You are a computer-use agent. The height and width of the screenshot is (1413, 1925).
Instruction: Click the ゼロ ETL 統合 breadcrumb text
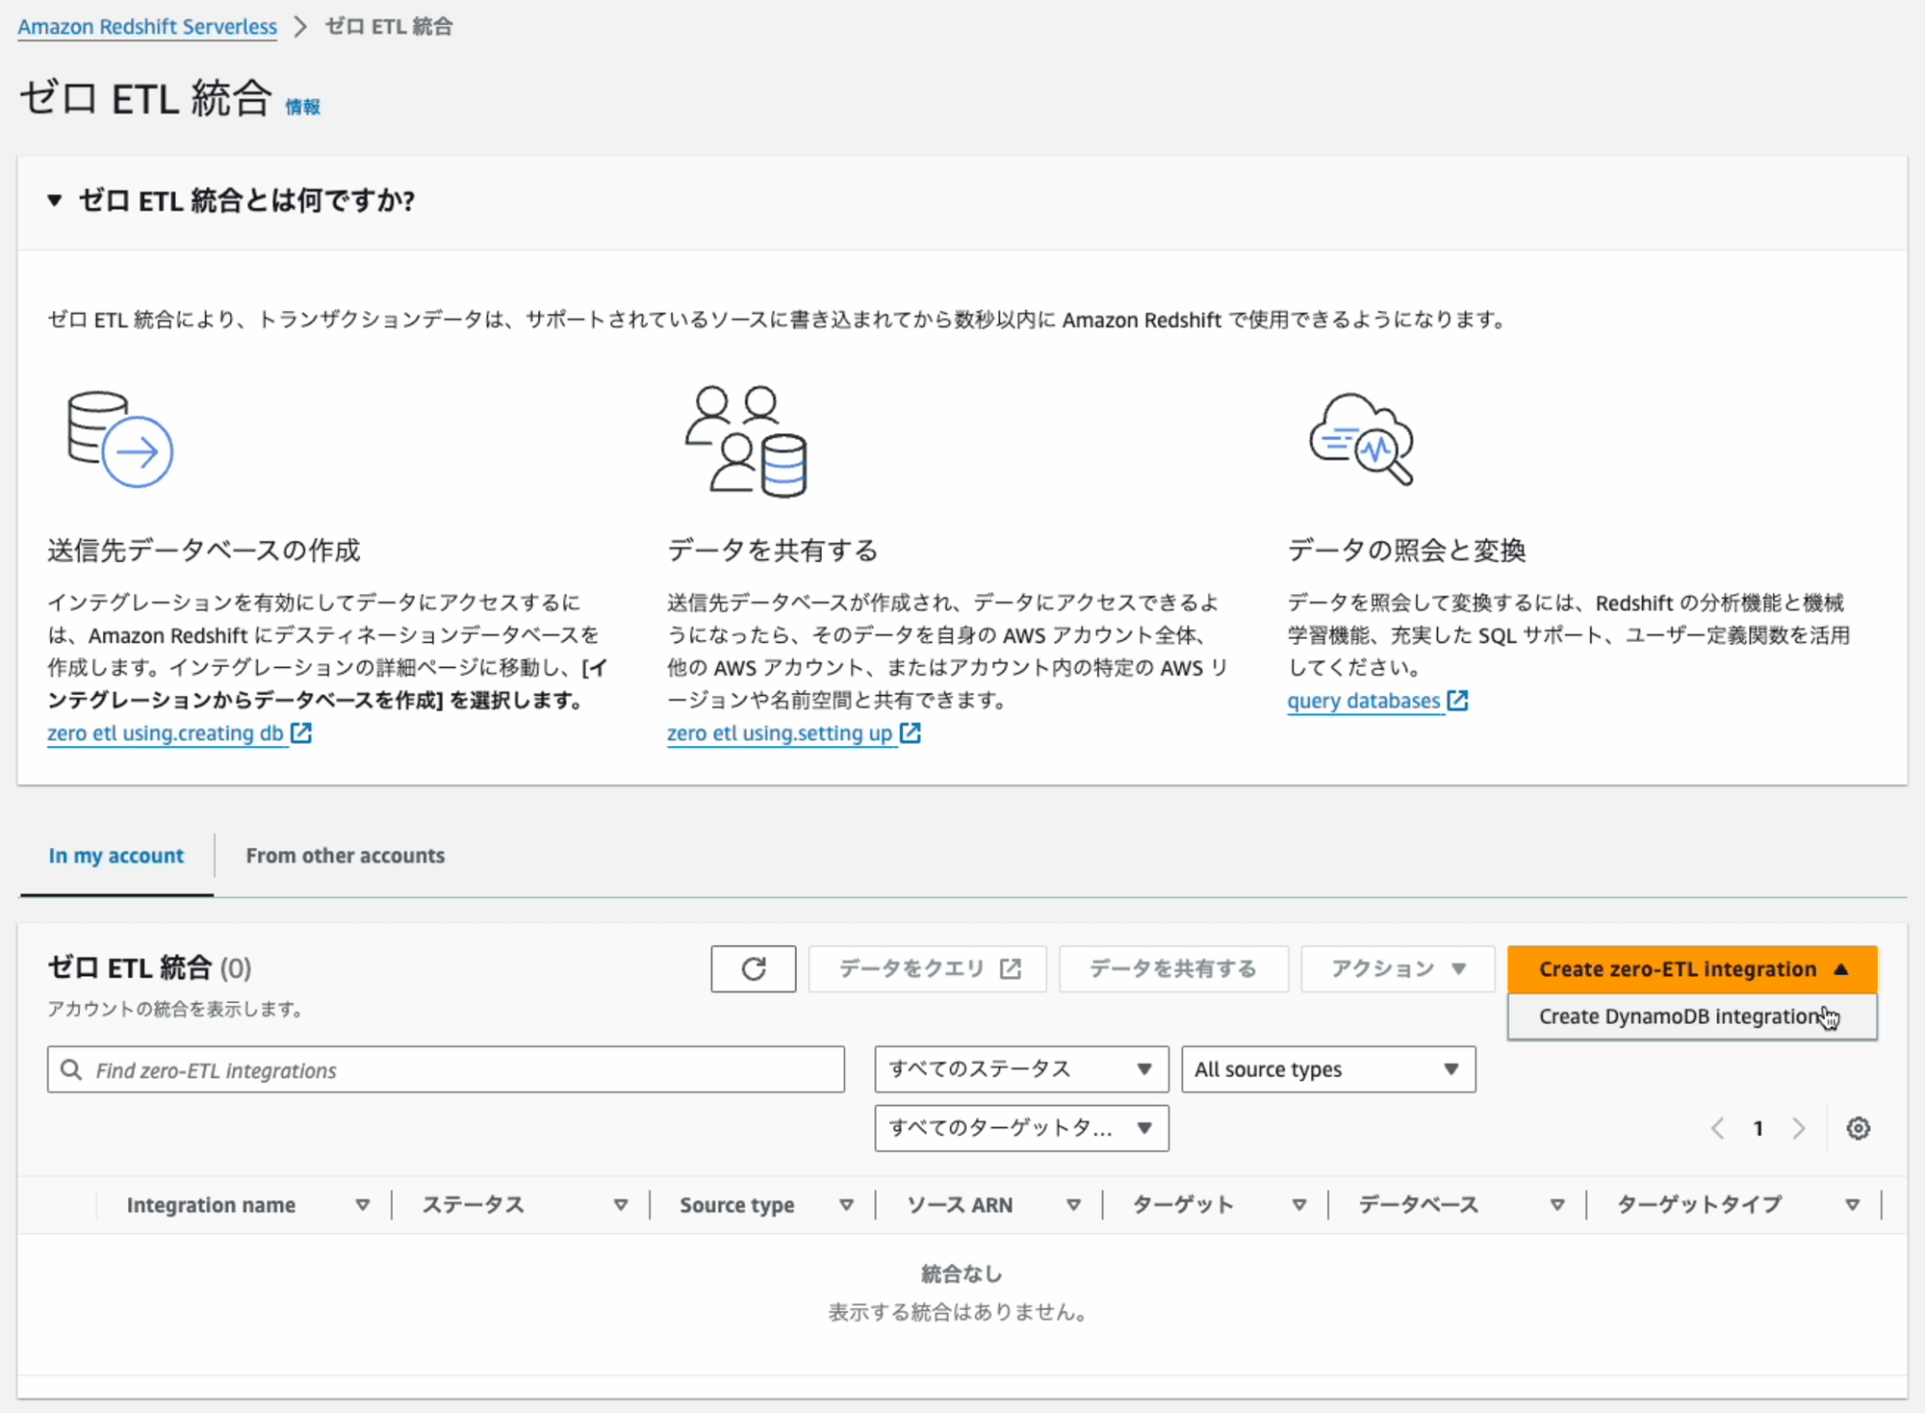[x=389, y=26]
